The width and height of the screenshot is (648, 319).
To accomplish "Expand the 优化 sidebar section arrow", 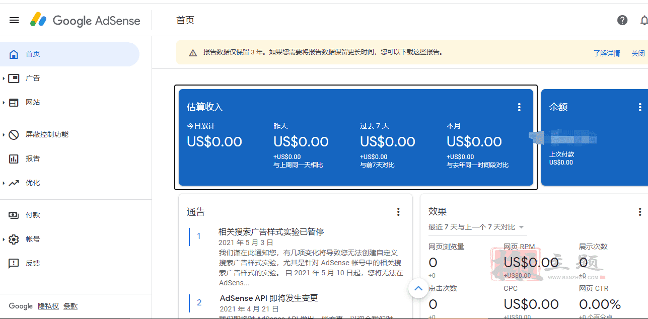I will (x=4, y=183).
